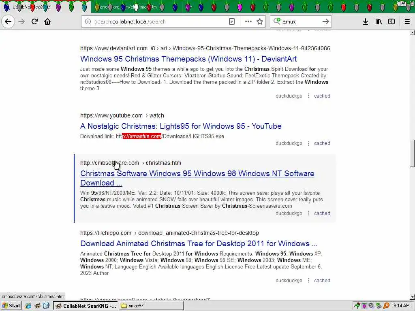The image size is (415, 311).
Task: Show site information for search.collabnet.local
Action: pos(88,21)
